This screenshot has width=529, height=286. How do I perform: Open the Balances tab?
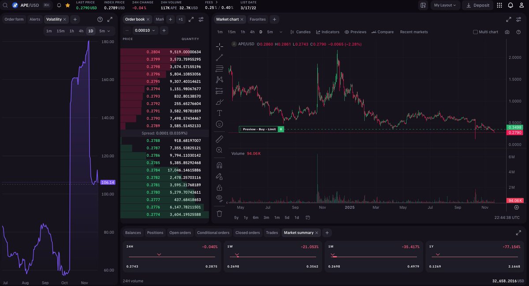tap(133, 233)
